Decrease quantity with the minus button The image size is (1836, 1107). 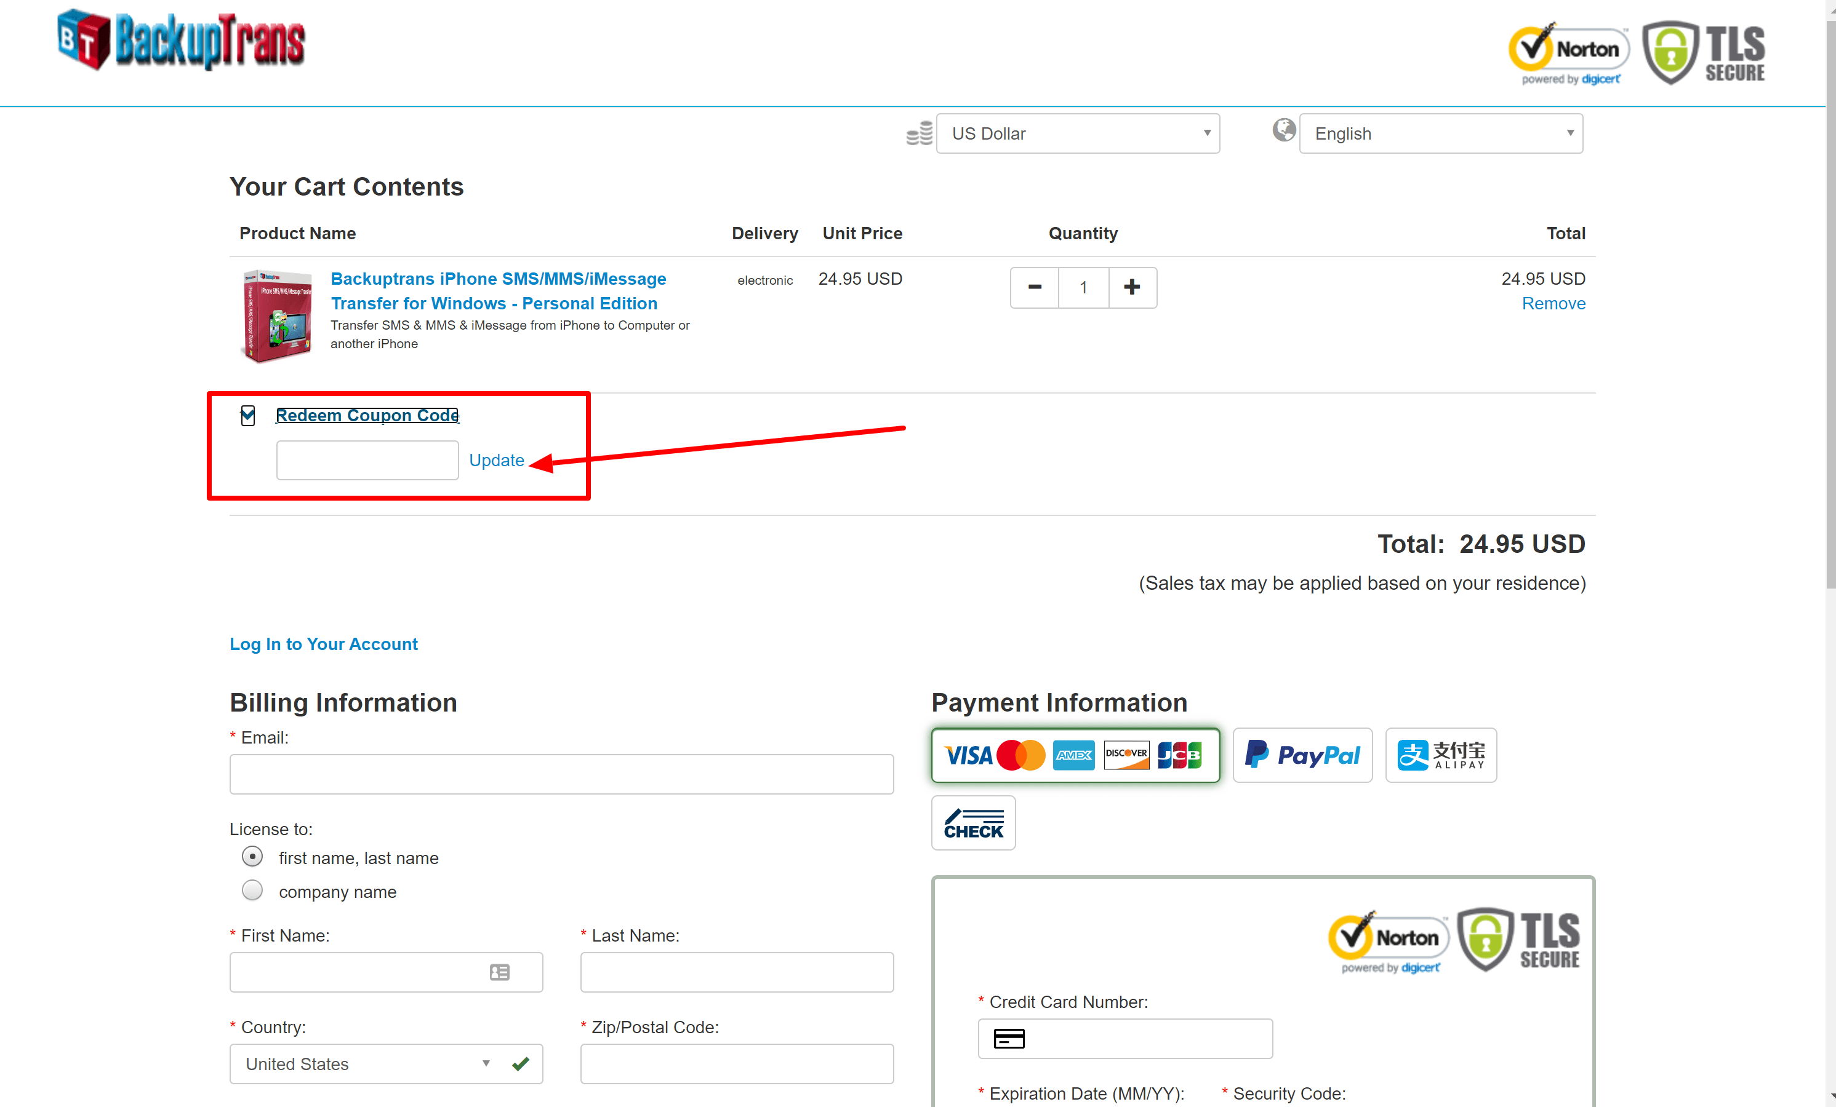tap(1034, 287)
